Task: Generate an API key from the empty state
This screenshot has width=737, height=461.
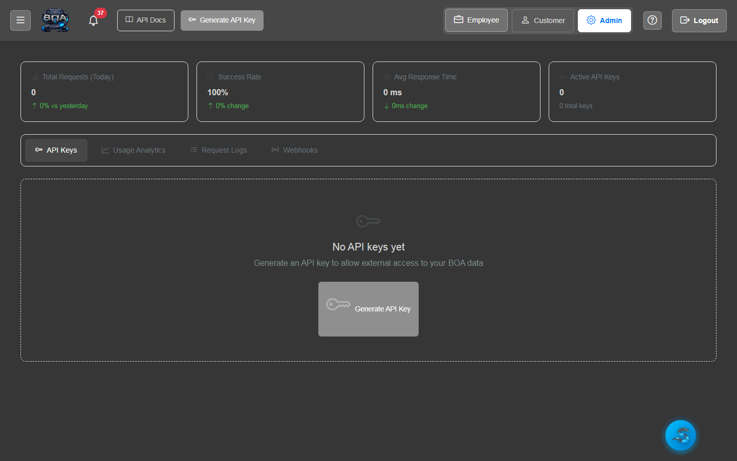Action: [368, 309]
